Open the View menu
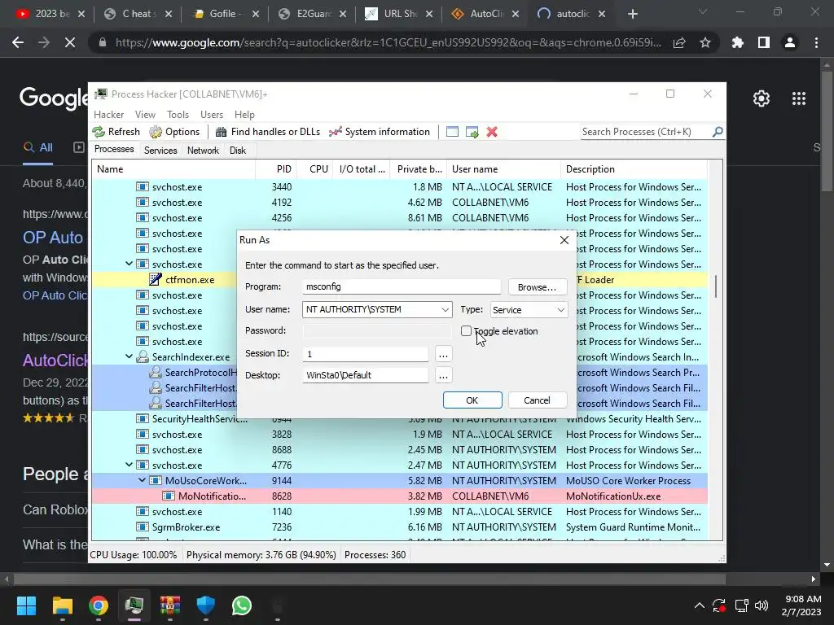 click(x=145, y=114)
